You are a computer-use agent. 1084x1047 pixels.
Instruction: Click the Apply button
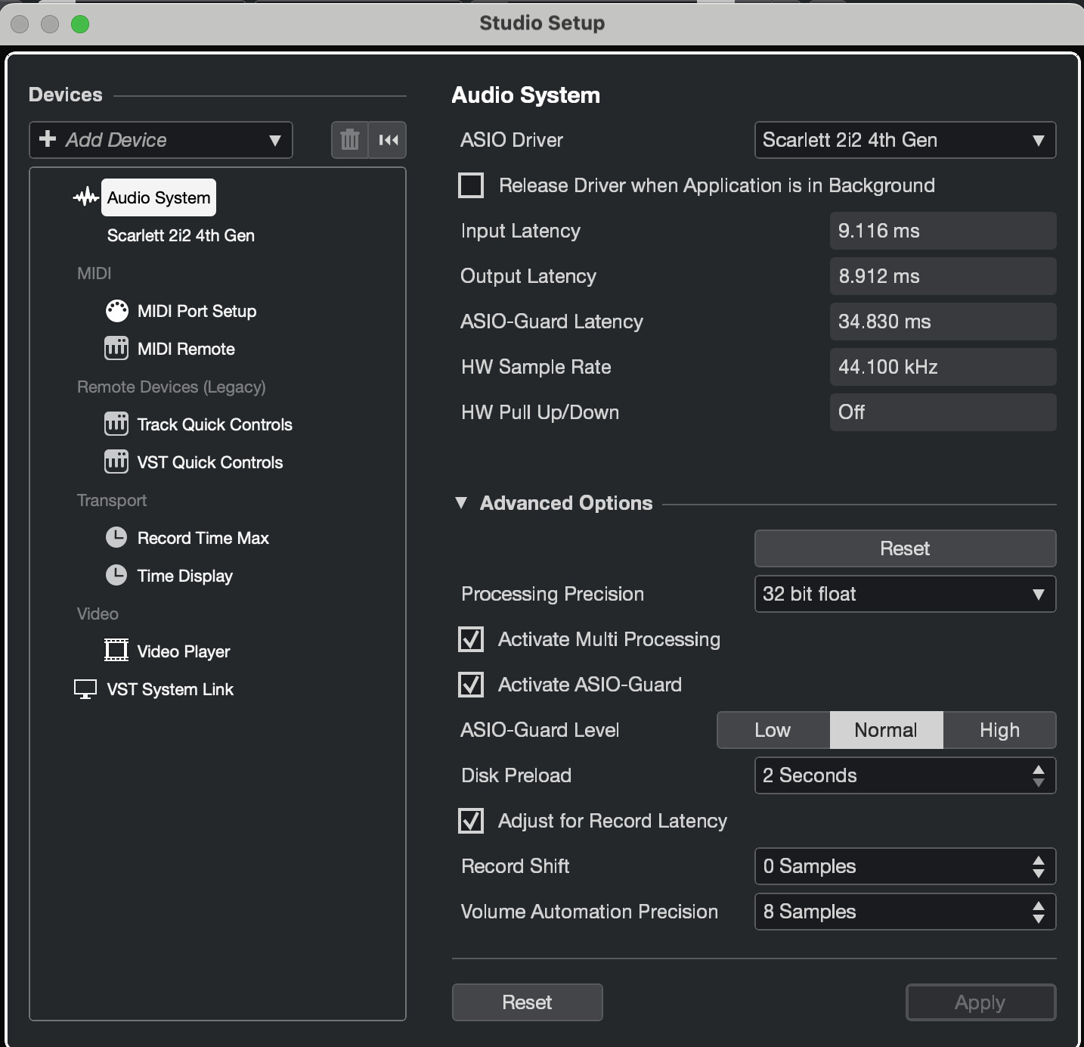980,1002
